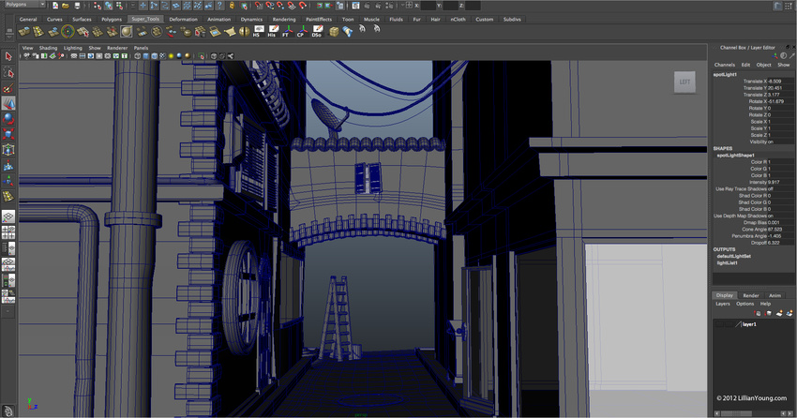Select the arrow Select tool
This screenshot has height=418, width=797.
pos(8,56)
